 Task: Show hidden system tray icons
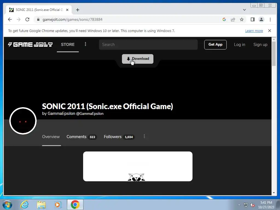[x=239, y=205]
